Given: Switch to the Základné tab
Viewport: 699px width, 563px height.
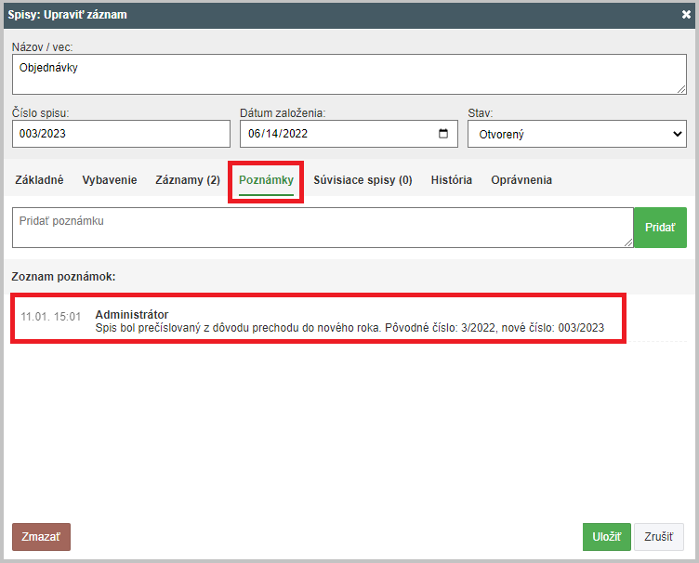Looking at the screenshot, I should (x=39, y=180).
